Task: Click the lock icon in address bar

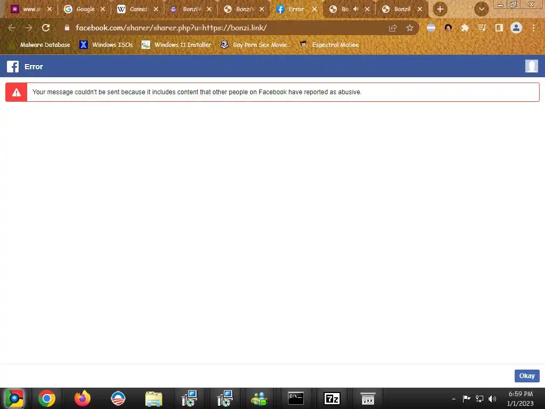Action: [x=67, y=28]
